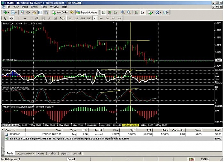Switch timeframe to H4

(x=101, y=18)
